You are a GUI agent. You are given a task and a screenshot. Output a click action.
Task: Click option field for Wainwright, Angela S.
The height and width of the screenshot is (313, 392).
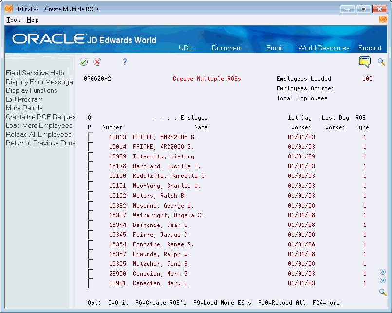(x=91, y=215)
